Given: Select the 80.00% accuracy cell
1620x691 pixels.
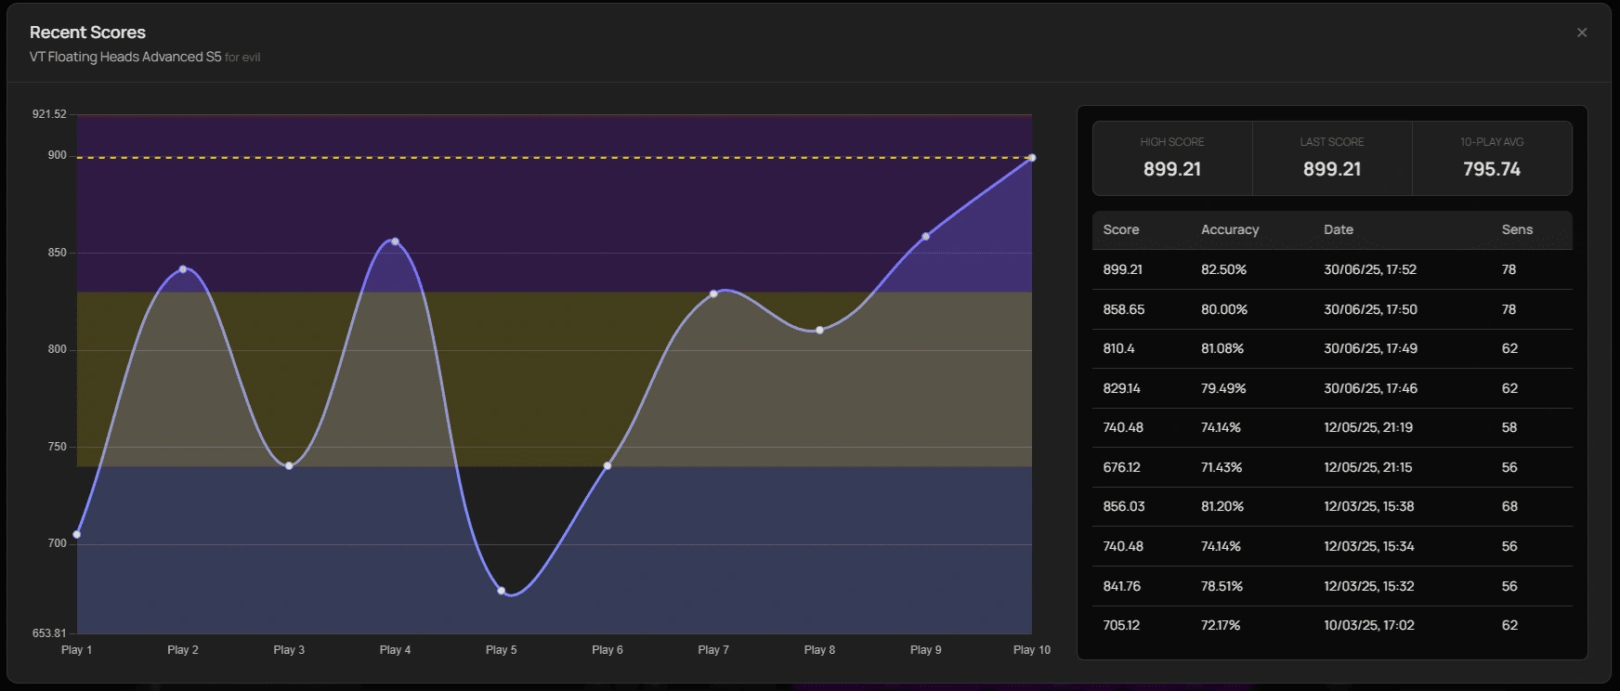Looking at the screenshot, I should 1224,309.
